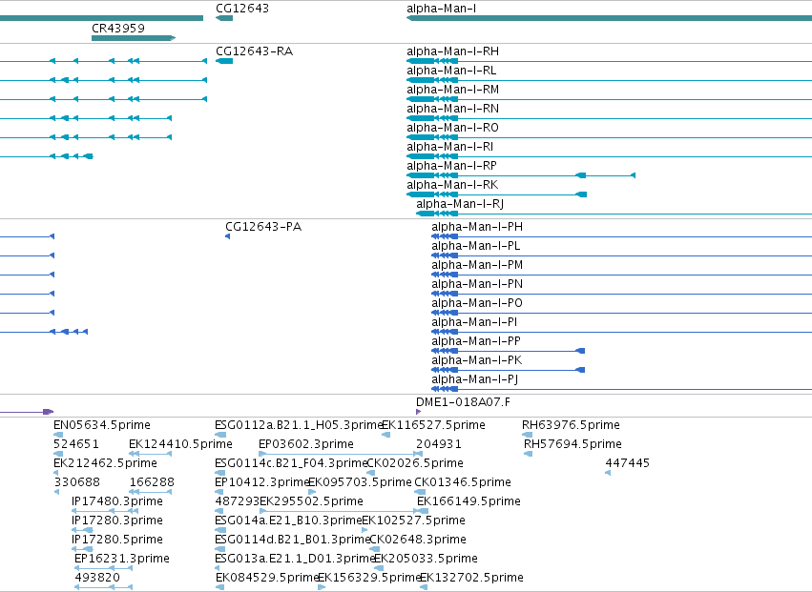Select the feature labeled 204931

point(420,454)
